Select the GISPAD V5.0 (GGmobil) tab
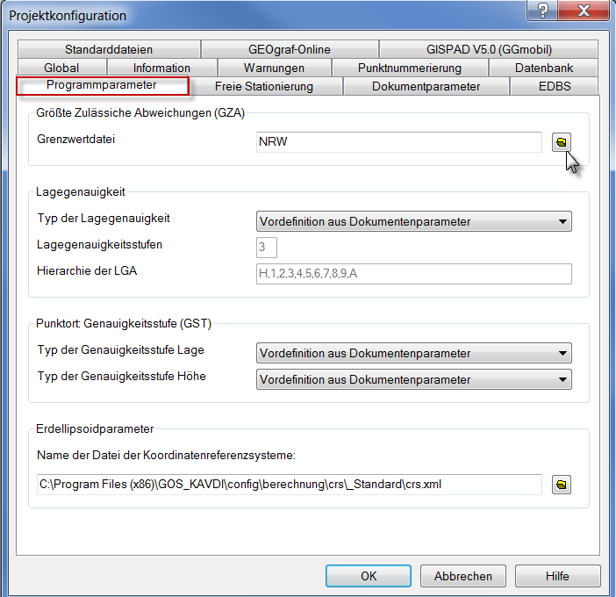This screenshot has height=597, width=616. pos(489,50)
